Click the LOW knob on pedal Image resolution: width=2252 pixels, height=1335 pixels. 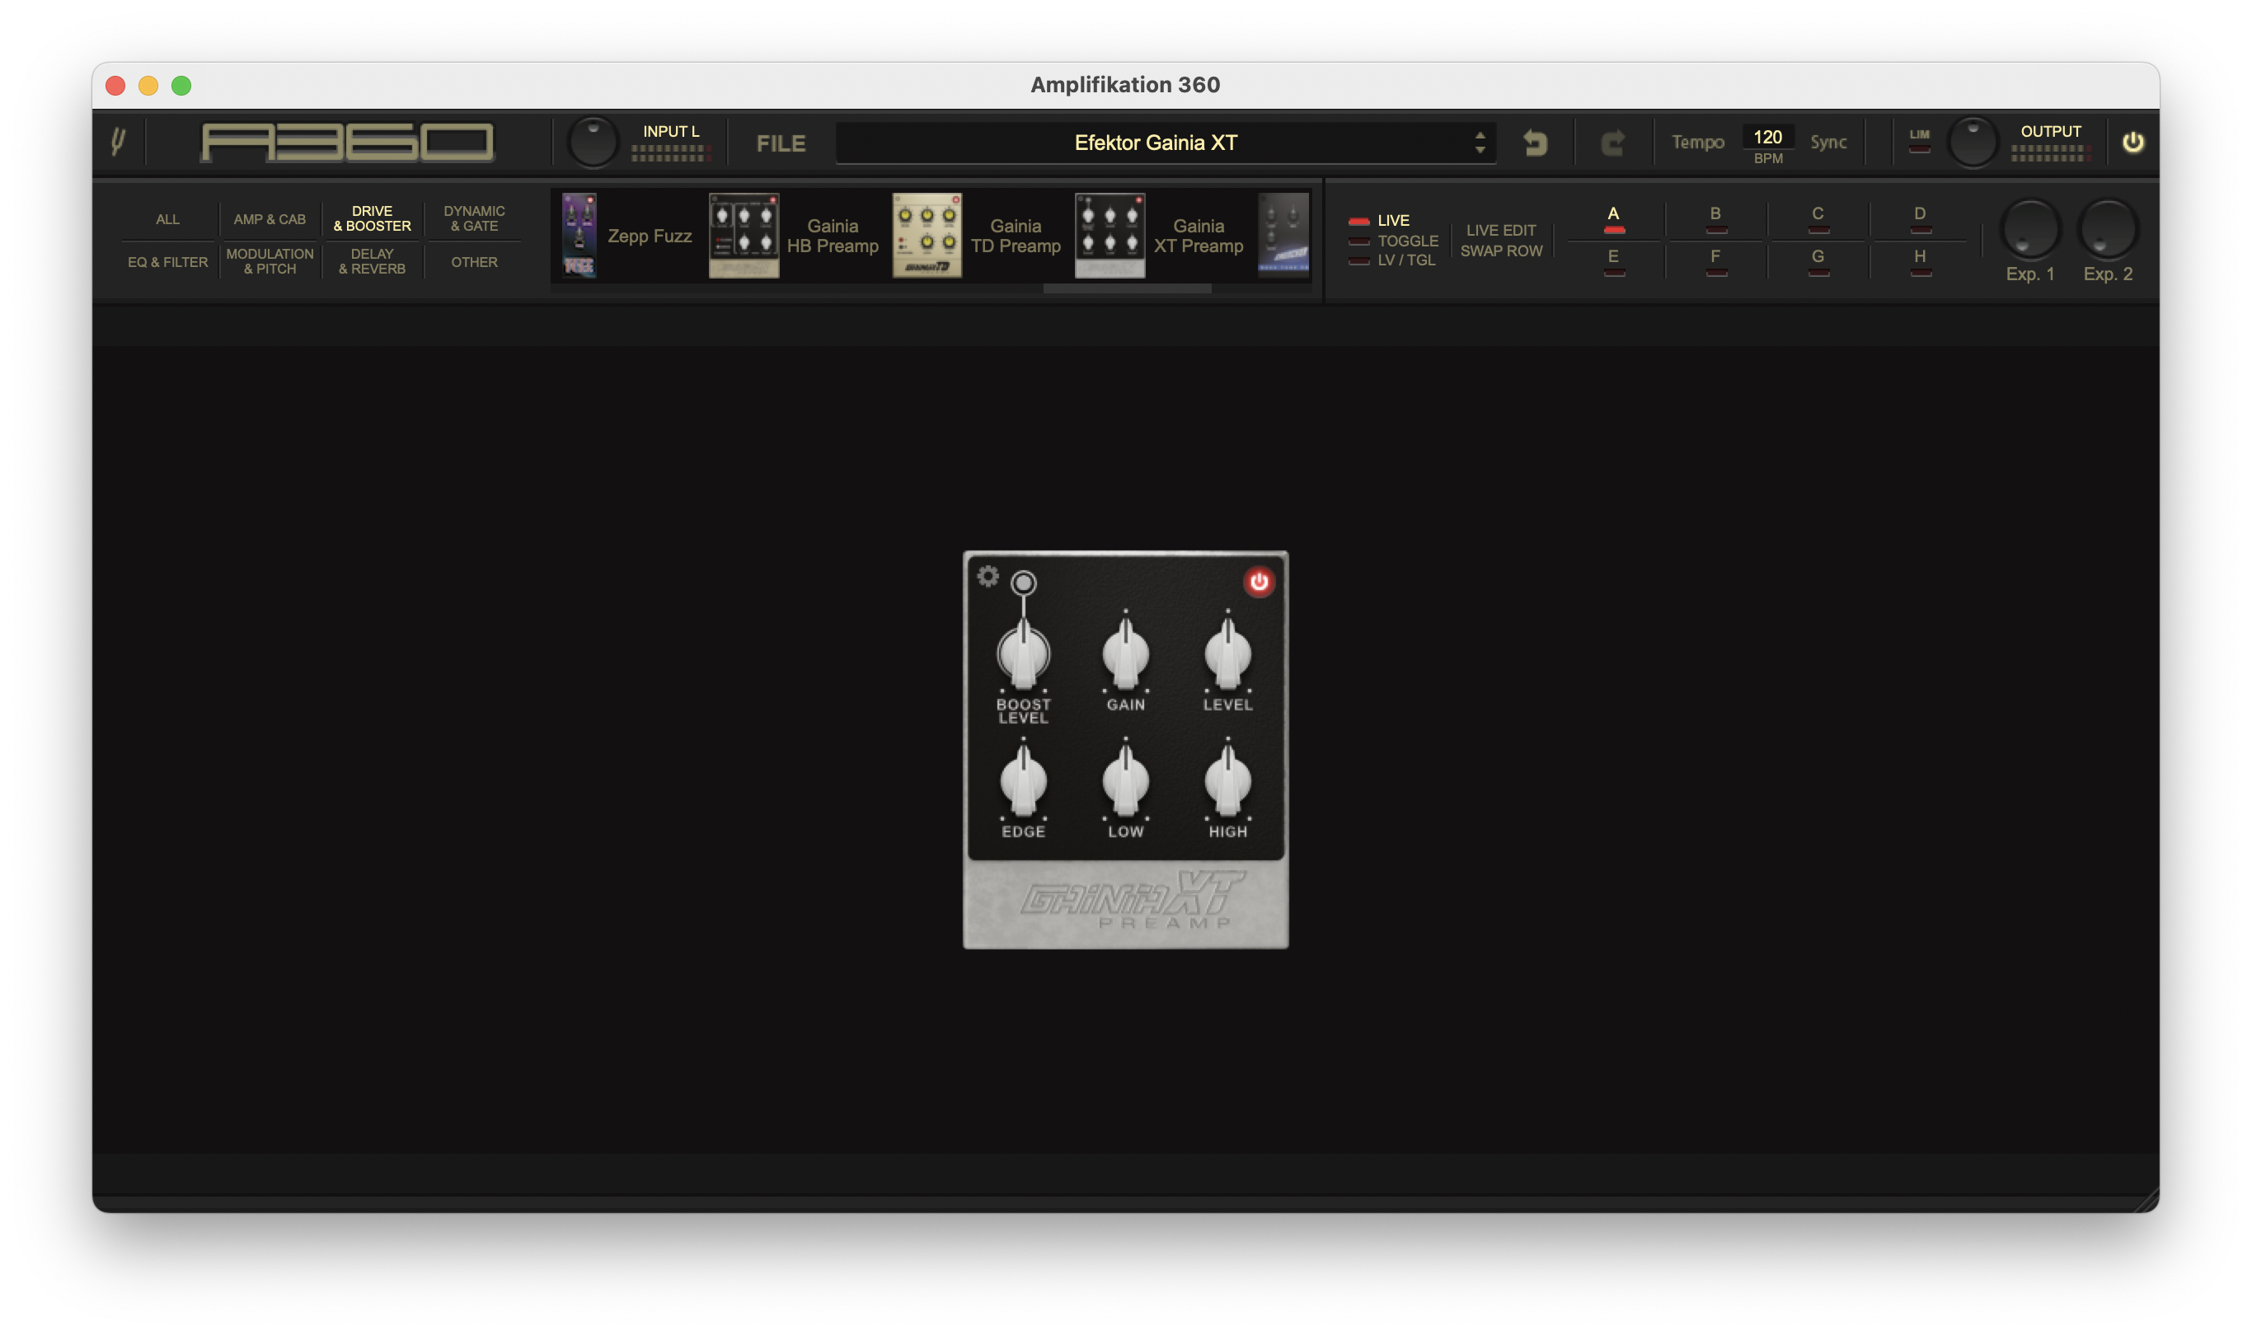1125,780
